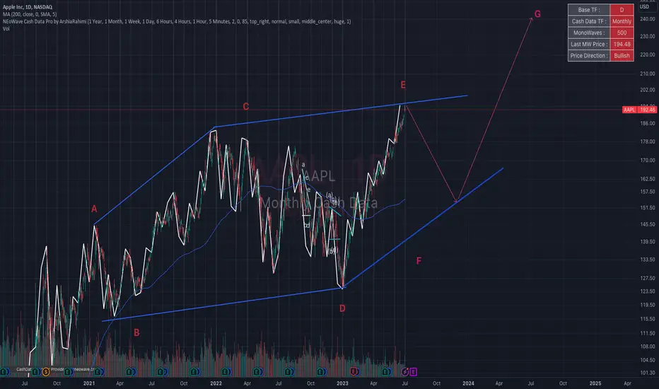This screenshot has width=659, height=389.
Task: Click the purple upcoming earnings E marker
Action: (x=414, y=372)
